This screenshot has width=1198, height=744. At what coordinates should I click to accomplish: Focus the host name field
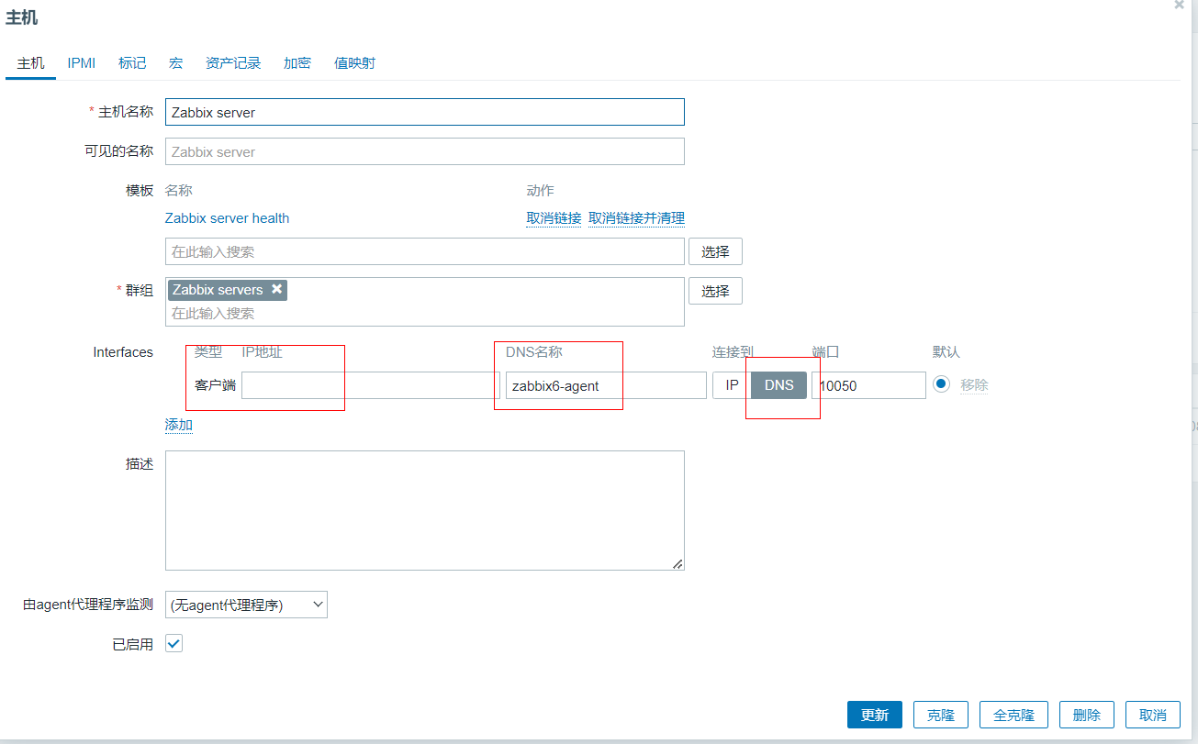coord(425,112)
